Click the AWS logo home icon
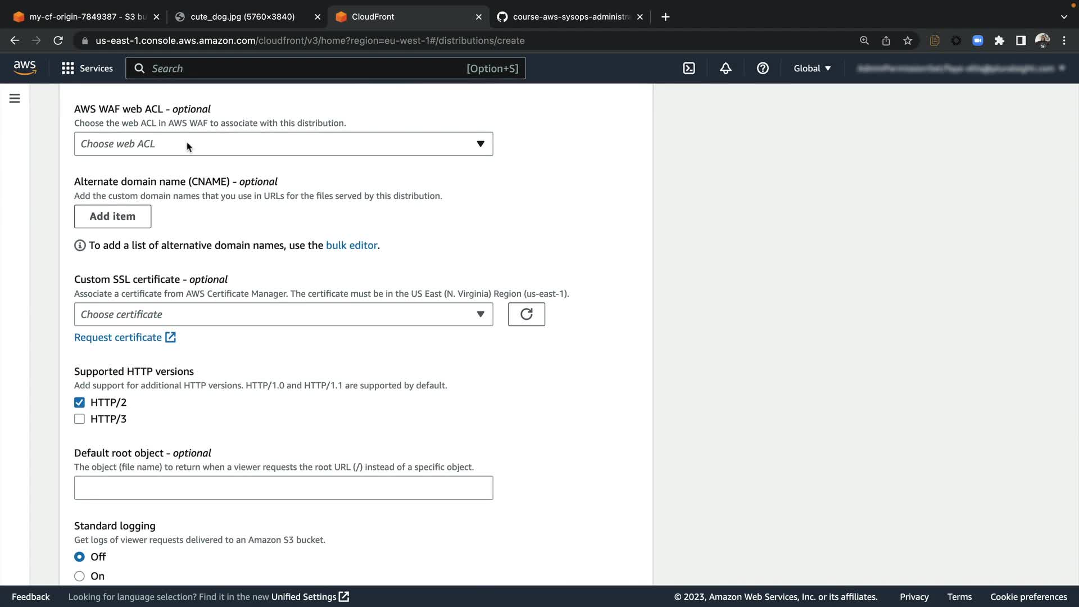This screenshot has width=1079, height=607. pos(25,68)
